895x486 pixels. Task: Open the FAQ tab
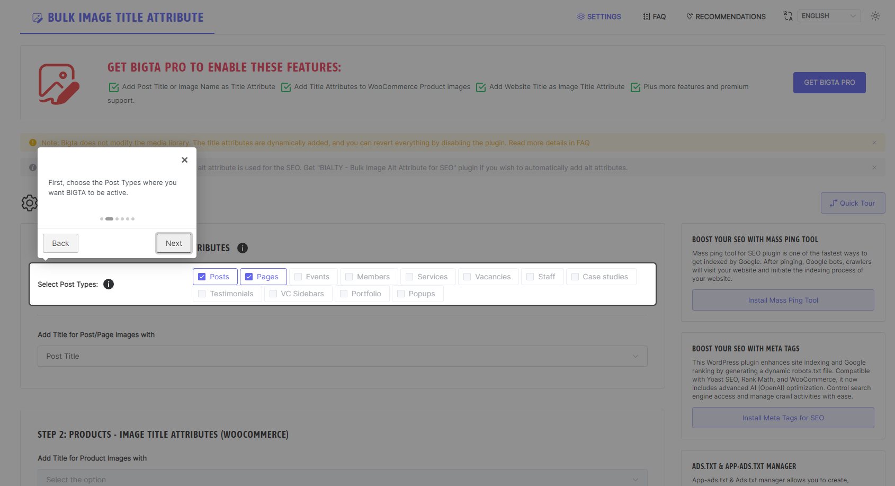[x=655, y=16]
